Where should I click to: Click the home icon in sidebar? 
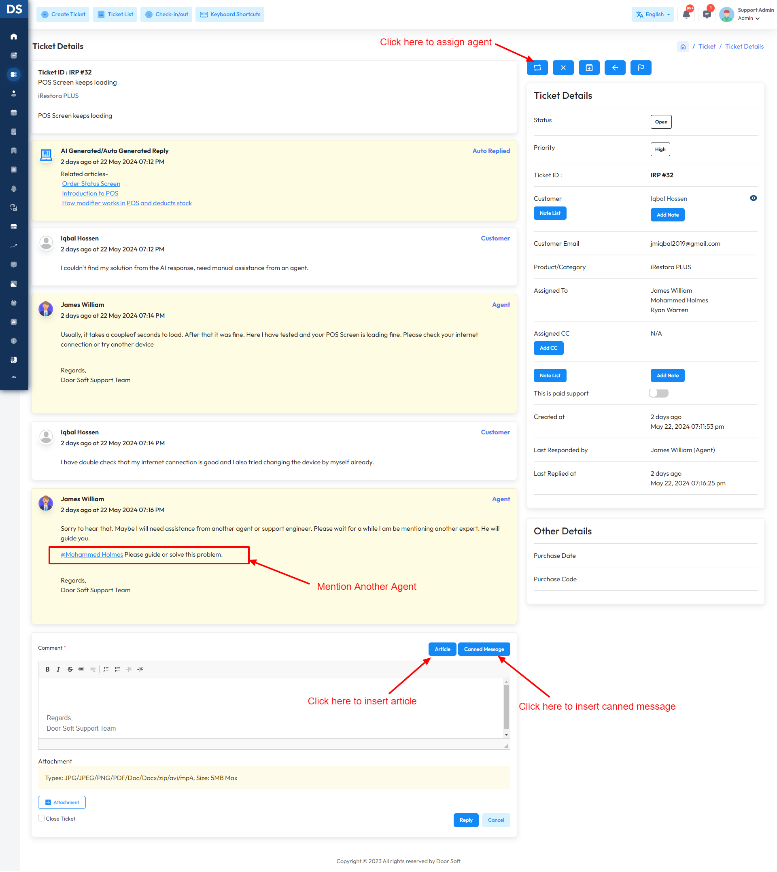tap(14, 37)
